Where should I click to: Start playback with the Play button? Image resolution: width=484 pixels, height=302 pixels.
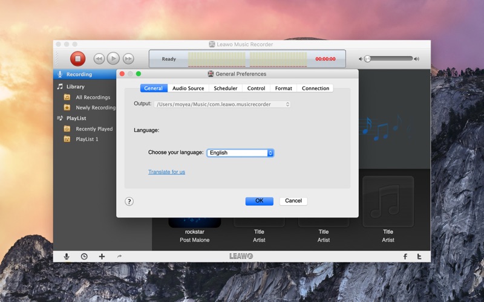[x=113, y=58]
